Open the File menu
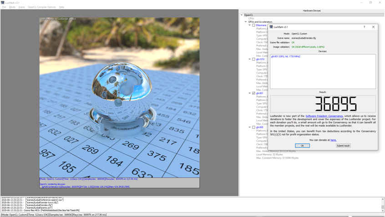This screenshot has height=217, width=385. tap(4, 7)
